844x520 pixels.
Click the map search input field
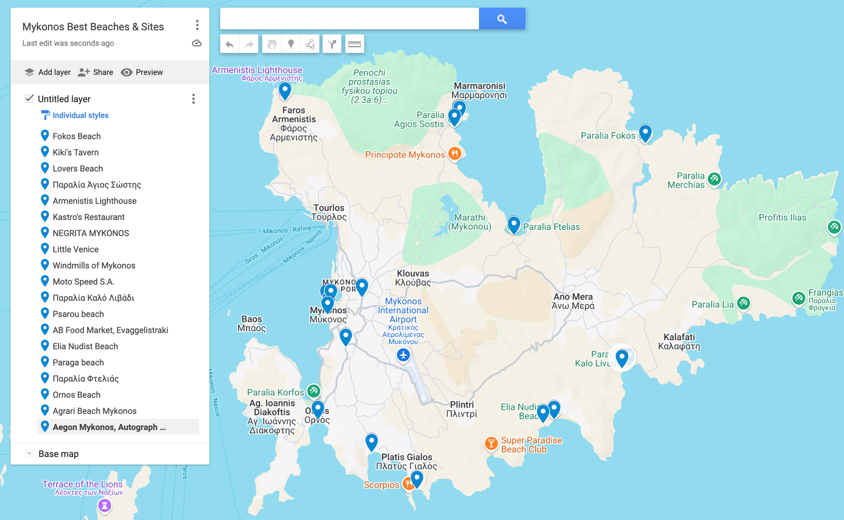tap(349, 19)
